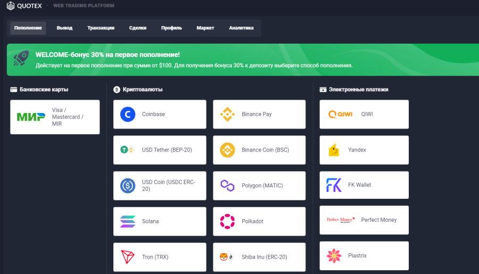Switch to the Вывод tab

tap(64, 28)
